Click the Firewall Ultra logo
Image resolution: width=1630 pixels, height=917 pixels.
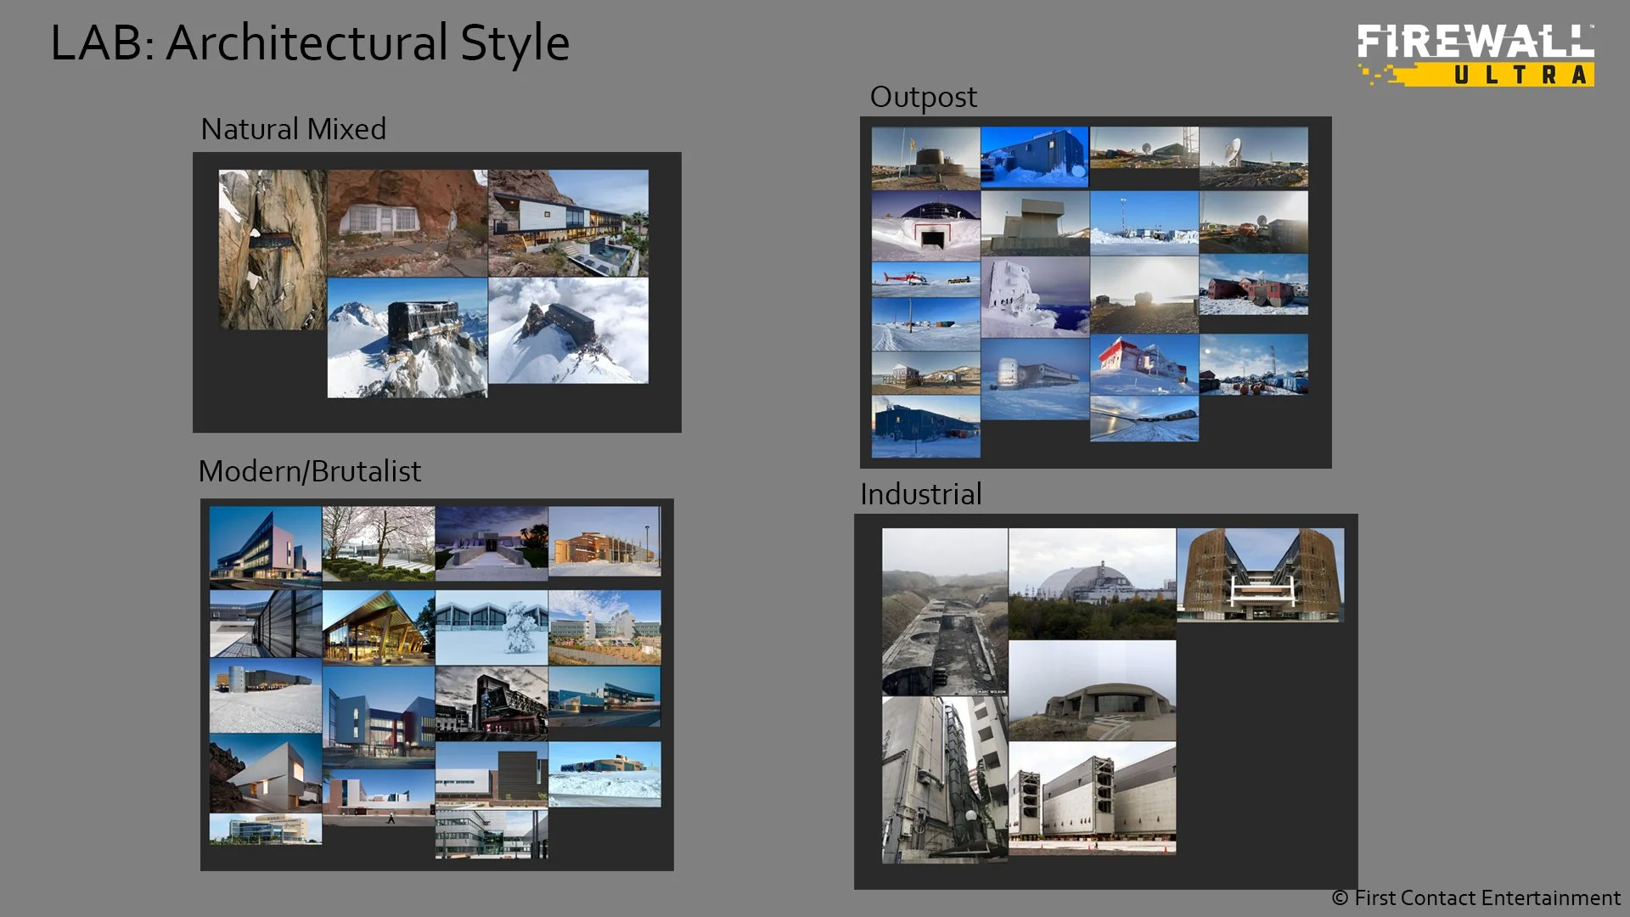pyautogui.click(x=1475, y=55)
